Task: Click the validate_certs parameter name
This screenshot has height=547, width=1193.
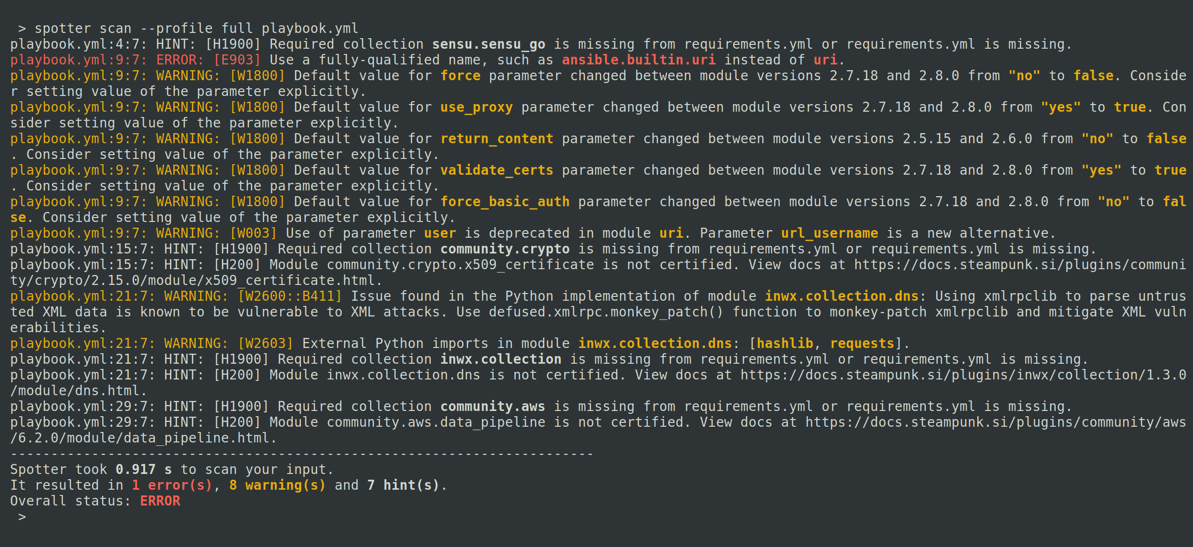Action: tap(496, 170)
